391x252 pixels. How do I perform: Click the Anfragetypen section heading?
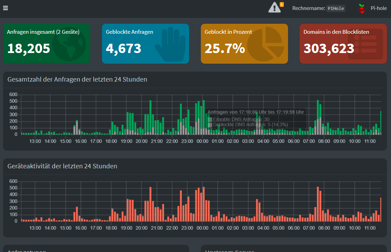click(26, 250)
